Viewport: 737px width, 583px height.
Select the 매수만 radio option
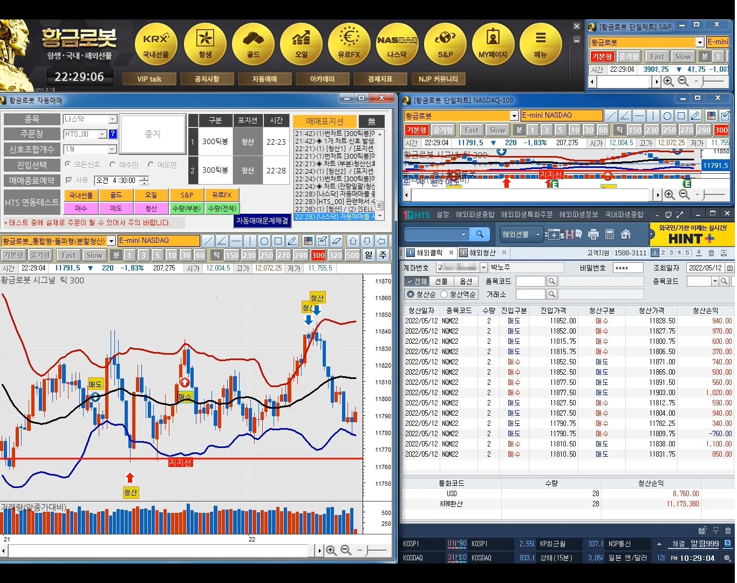click(112, 165)
